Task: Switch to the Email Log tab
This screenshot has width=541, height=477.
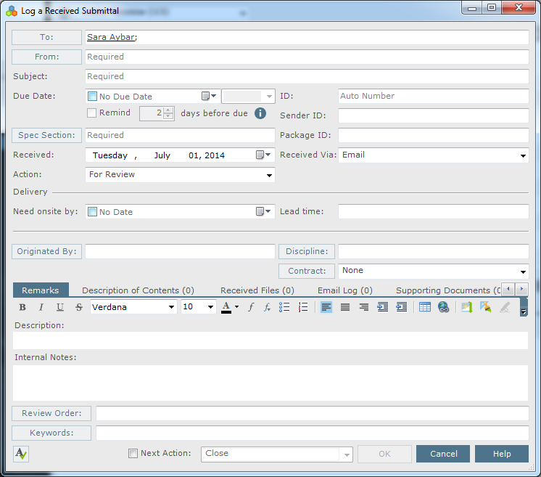Action: click(x=345, y=290)
